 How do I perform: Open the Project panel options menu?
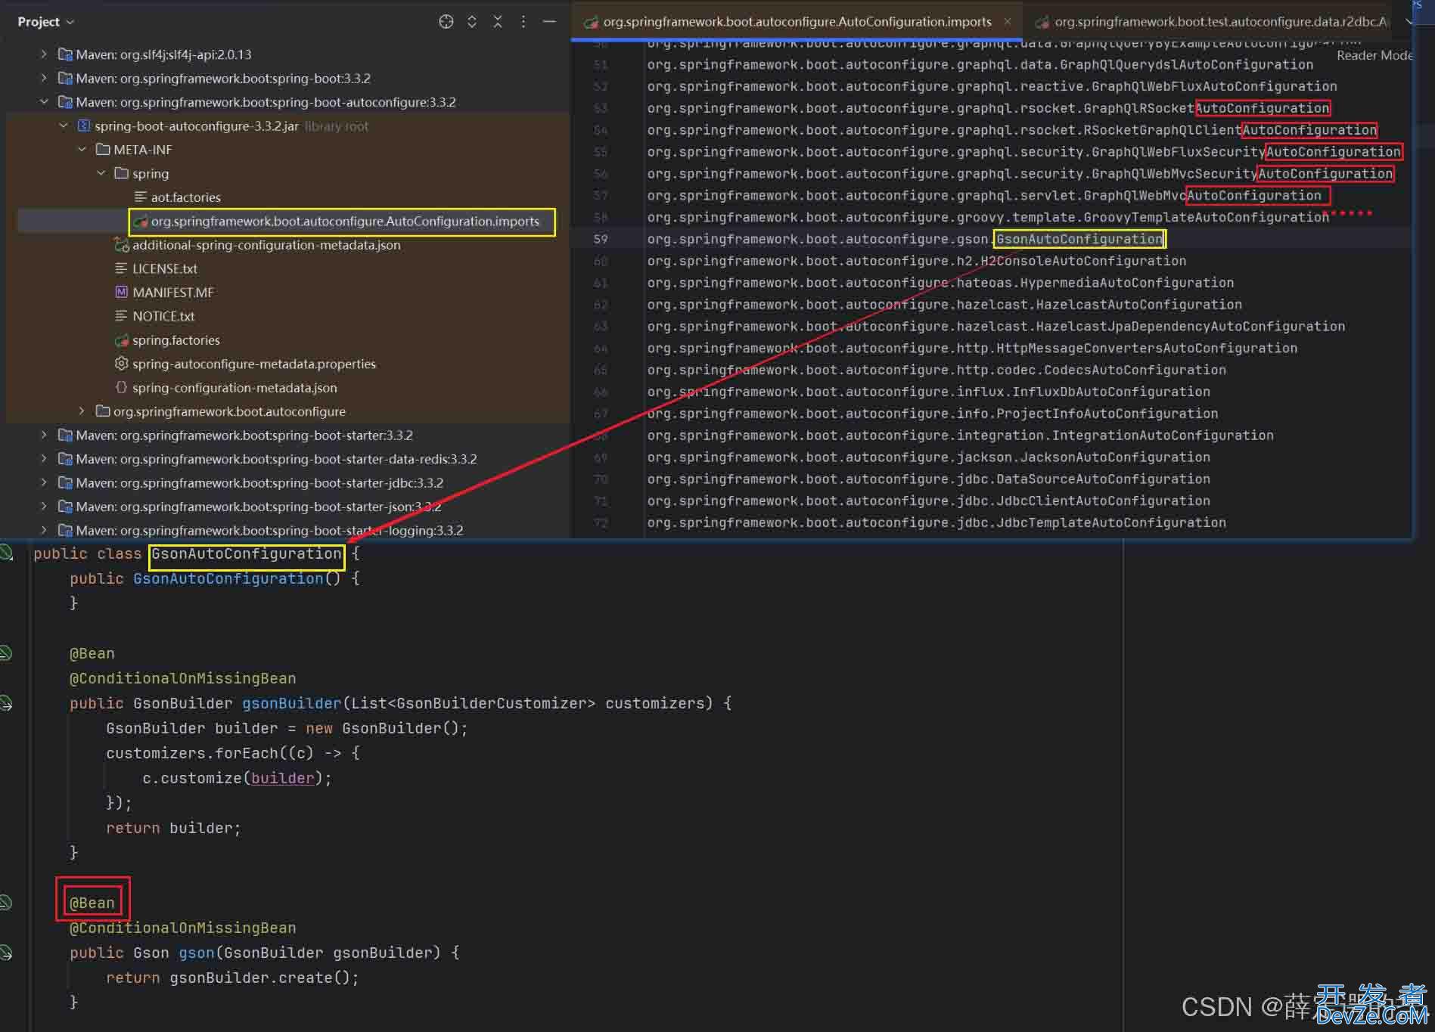tap(523, 22)
